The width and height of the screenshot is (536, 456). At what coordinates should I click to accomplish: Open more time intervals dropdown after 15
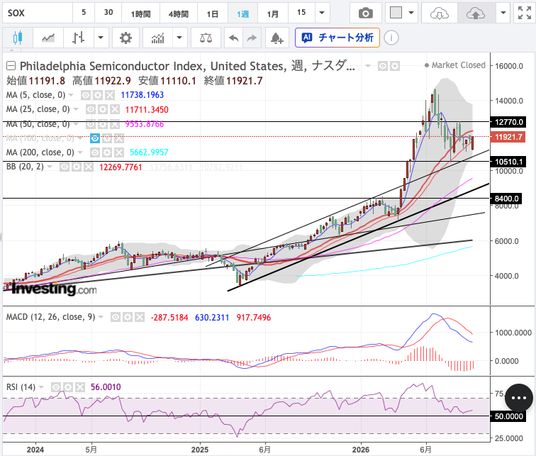tap(322, 13)
